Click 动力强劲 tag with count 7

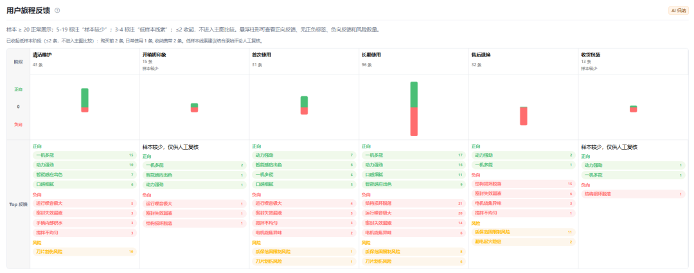click(x=304, y=155)
